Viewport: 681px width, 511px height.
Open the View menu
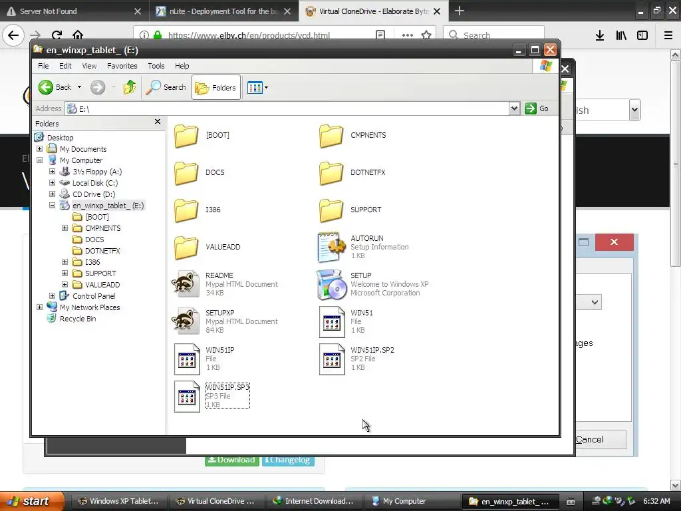click(90, 66)
